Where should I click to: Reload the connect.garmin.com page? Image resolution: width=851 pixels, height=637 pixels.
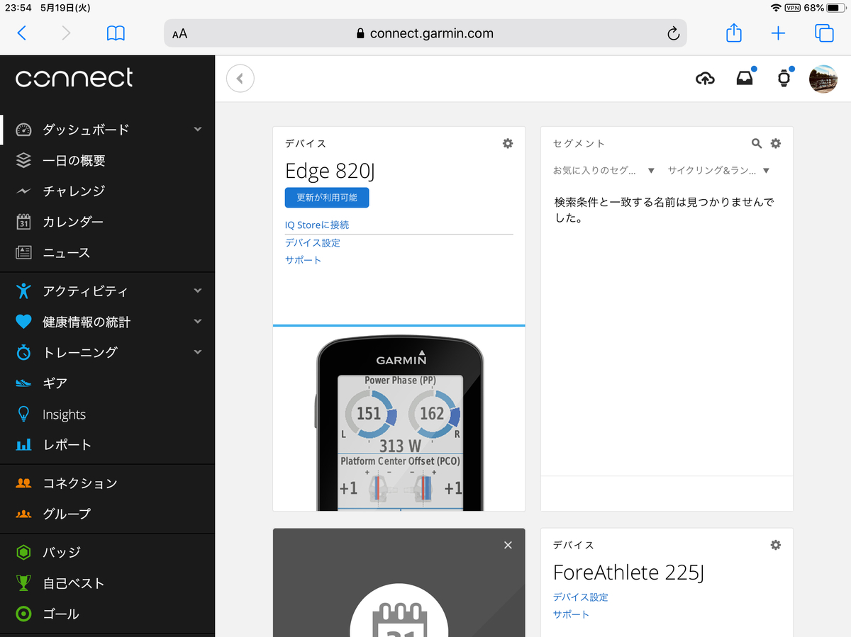[x=673, y=33]
